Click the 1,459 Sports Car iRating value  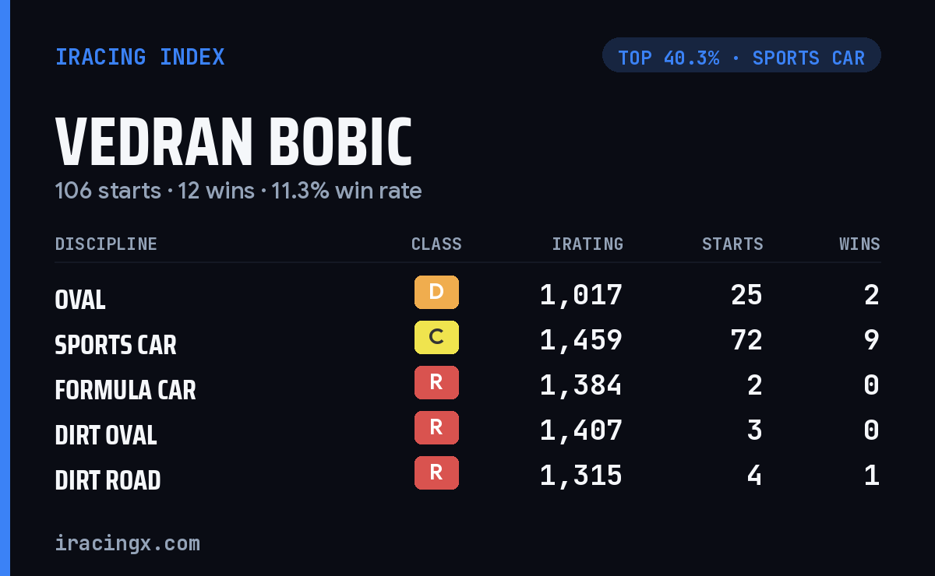pyautogui.click(x=581, y=340)
